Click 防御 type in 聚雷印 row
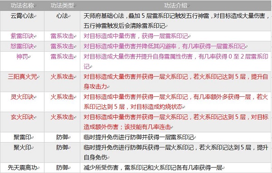The width and height of the screenshot is (272, 173). pyautogui.click(x=62, y=137)
